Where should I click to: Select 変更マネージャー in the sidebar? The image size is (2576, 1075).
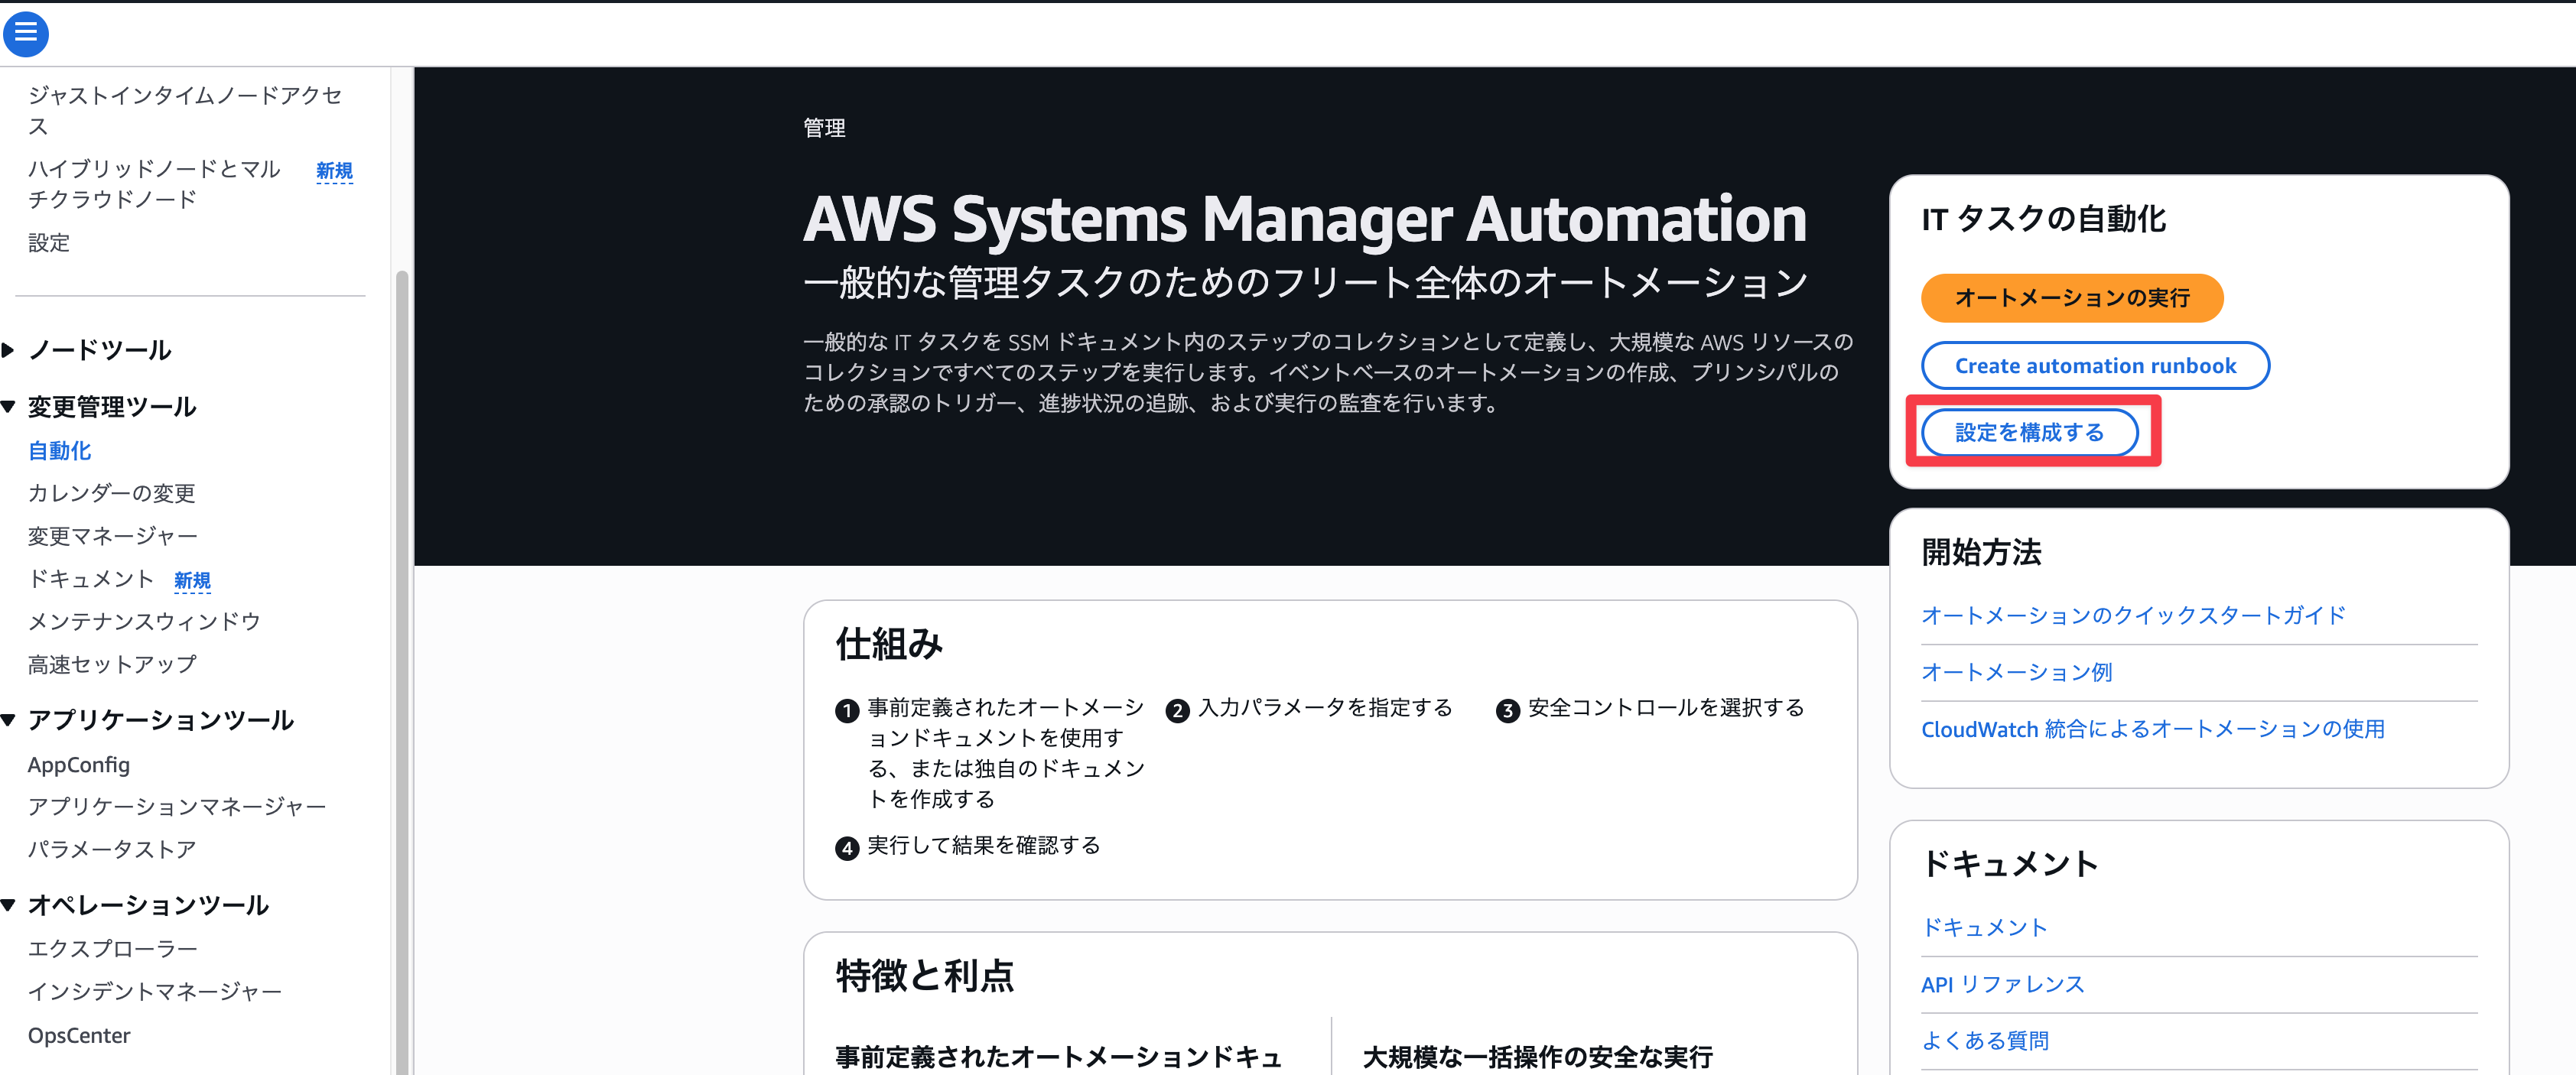[x=113, y=536]
